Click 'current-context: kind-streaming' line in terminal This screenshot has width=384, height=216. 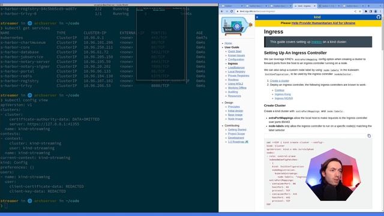[x=35, y=158]
